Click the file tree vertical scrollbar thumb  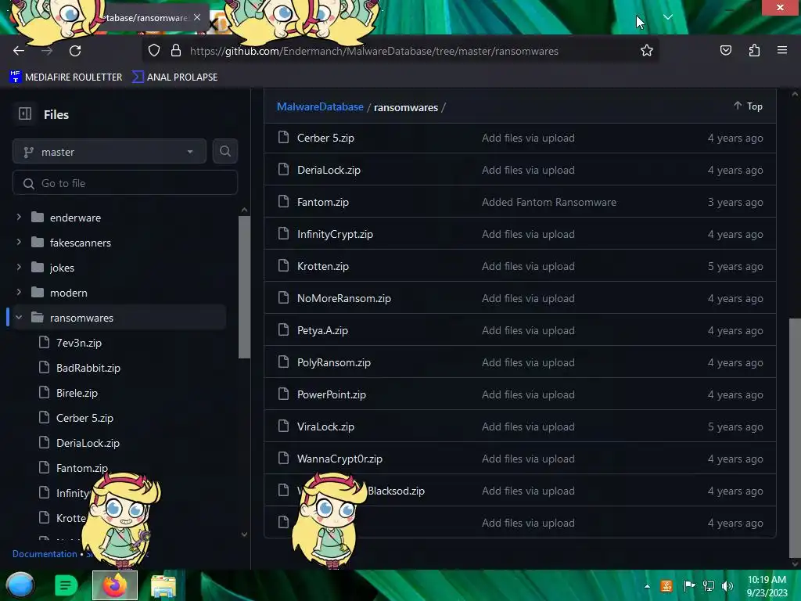(244, 287)
